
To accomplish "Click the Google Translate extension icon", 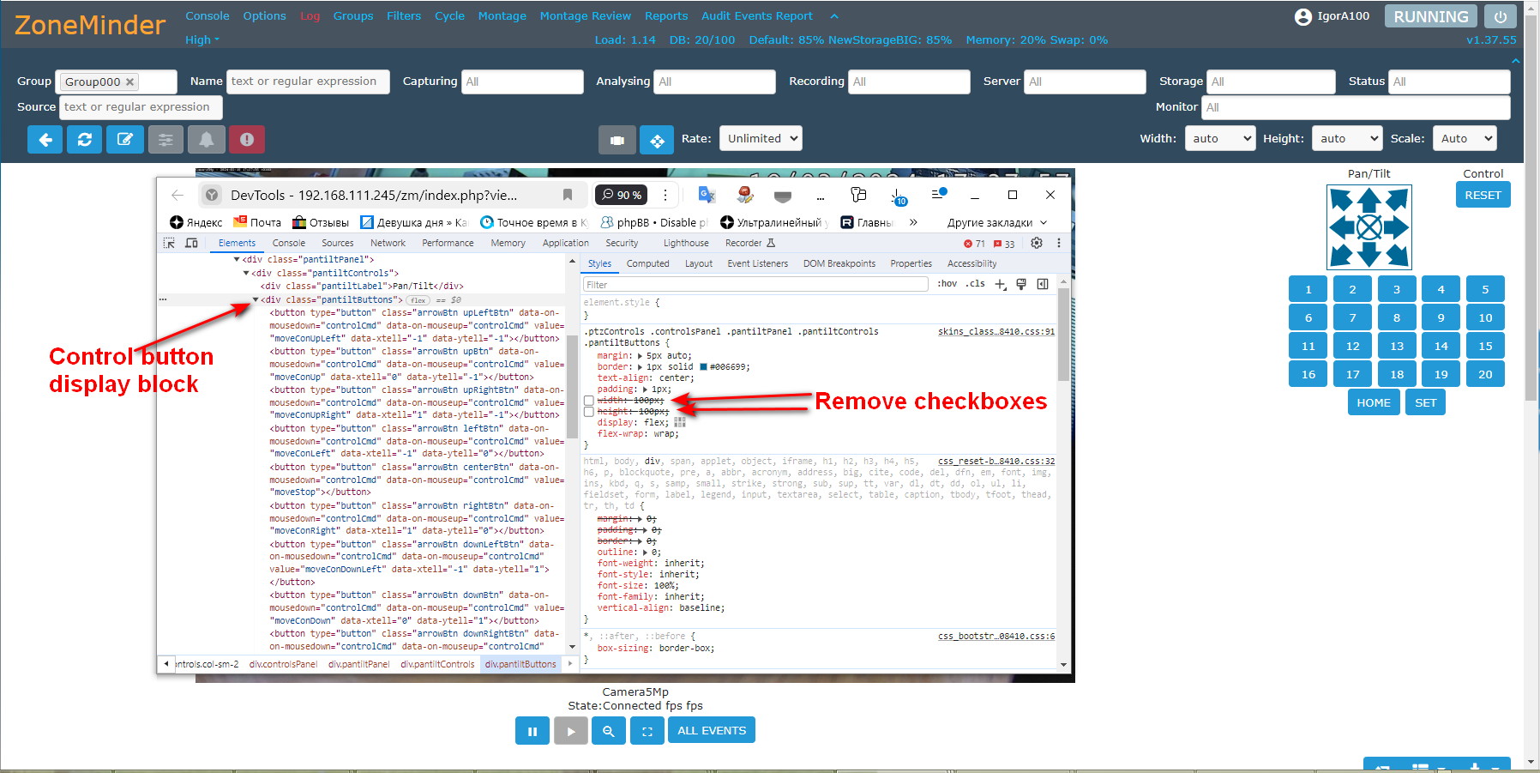I will click(x=707, y=195).
